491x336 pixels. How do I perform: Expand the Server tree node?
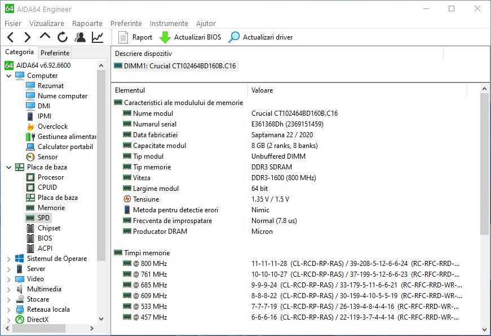click(9, 269)
